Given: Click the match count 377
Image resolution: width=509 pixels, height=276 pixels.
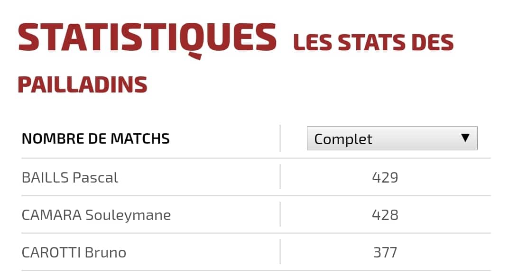Looking at the screenshot, I should point(385,253).
